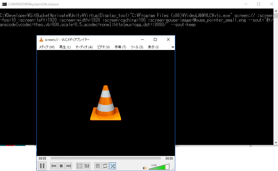Open VLC extended settings equalizer icon
278x171 pixels.
click(x=87, y=166)
